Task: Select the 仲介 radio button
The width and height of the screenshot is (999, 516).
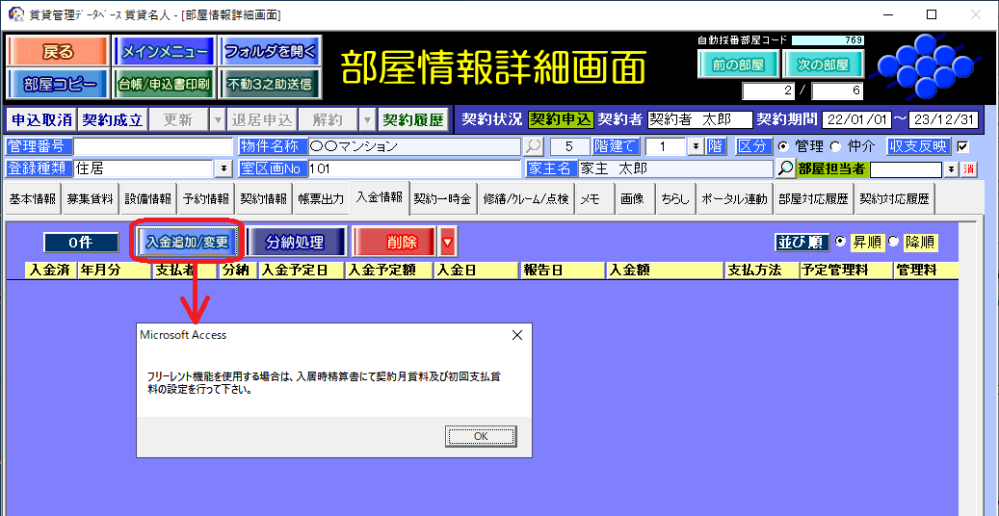Action: [834, 147]
